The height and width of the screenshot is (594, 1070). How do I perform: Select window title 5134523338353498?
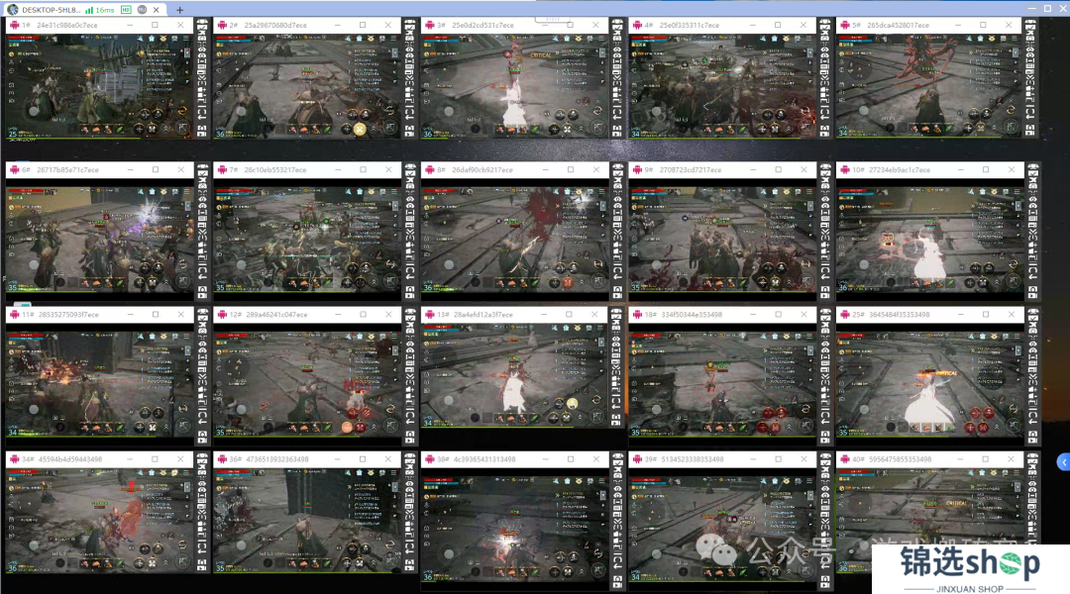click(x=692, y=459)
